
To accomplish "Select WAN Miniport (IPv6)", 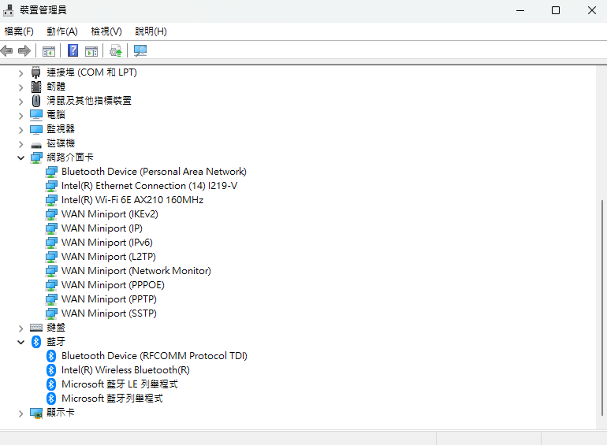I will [107, 243].
